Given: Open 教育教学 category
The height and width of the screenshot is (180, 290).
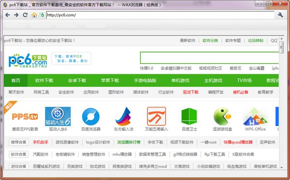Looking at the screenshot, I should click(x=265, y=92).
